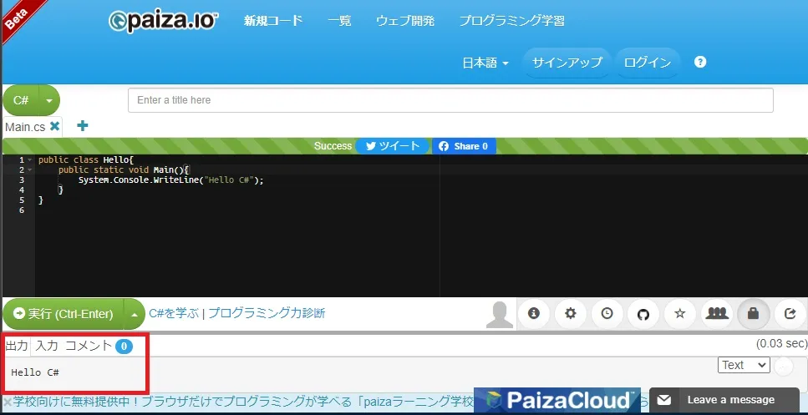Toggle the lock privacy icon

pos(754,314)
